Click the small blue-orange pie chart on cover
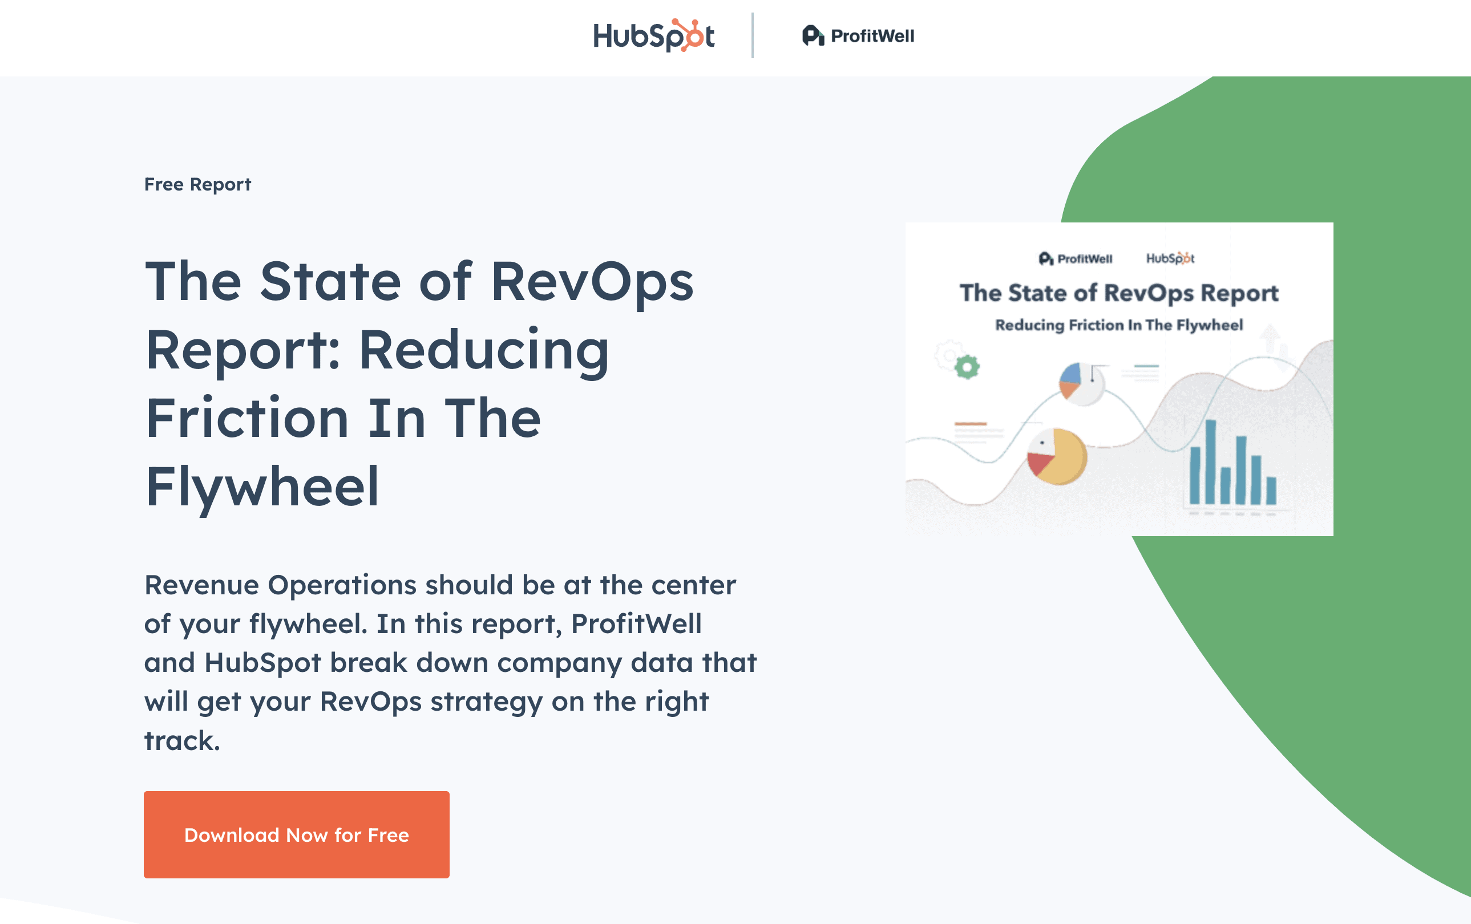The height and width of the screenshot is (924, 1471). pyautogui.click(x=1081, y=383)
